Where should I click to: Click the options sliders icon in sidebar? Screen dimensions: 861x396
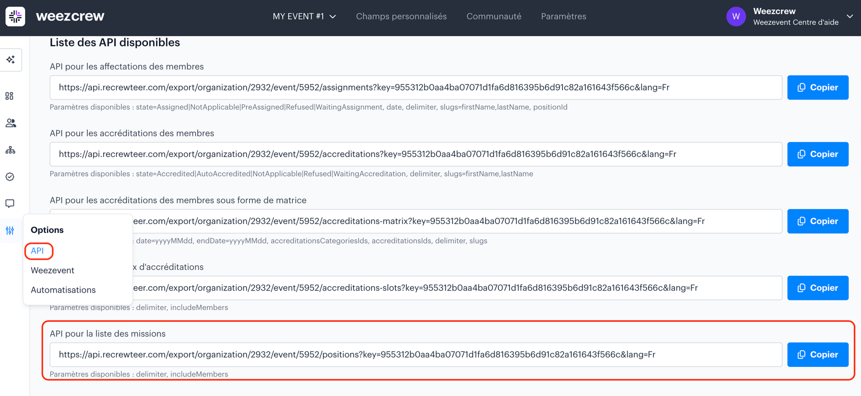[10, 230]
